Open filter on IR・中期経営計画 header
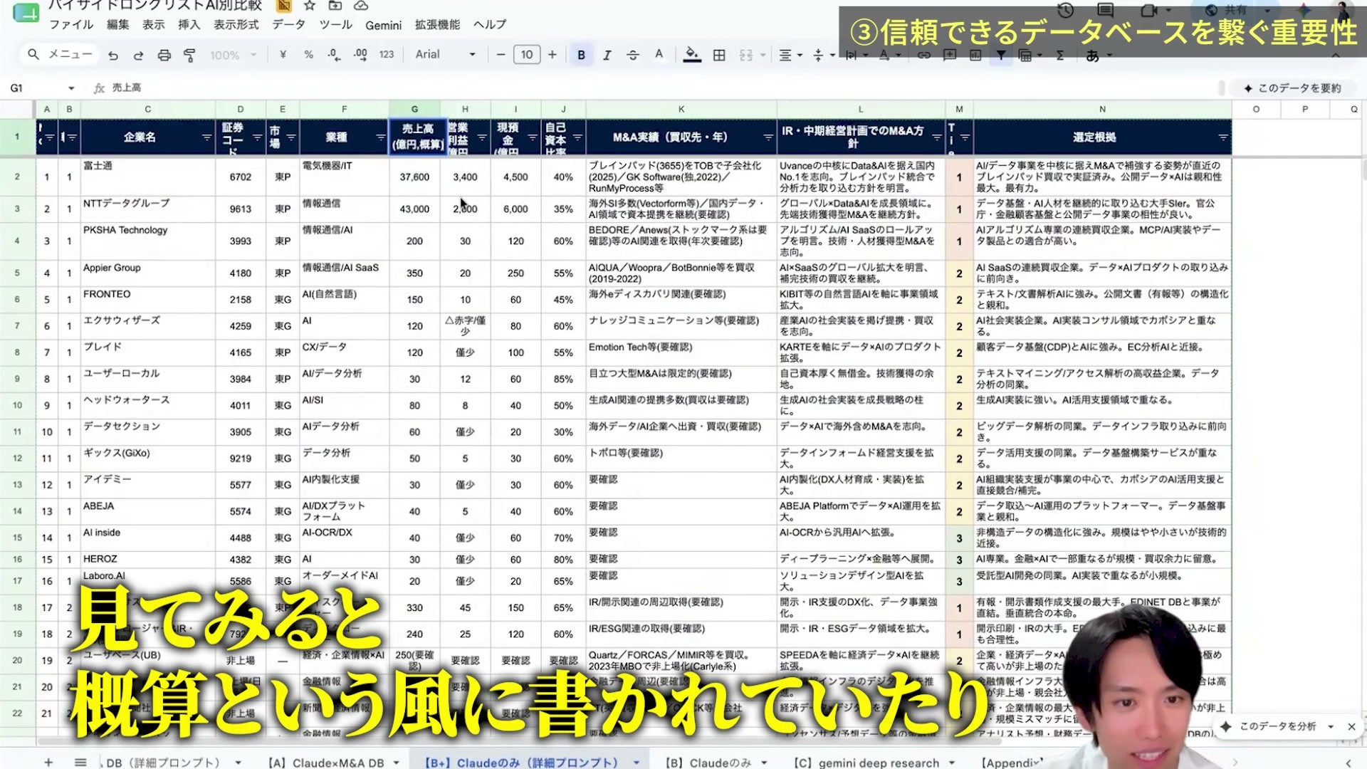Viewport: 1367px width, 769px height. 937,137
